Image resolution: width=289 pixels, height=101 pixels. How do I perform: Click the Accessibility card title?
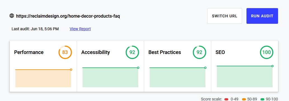(x=95, y=52)
